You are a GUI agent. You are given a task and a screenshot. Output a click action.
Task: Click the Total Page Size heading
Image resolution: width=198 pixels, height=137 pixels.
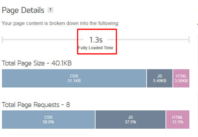point(36,63)
